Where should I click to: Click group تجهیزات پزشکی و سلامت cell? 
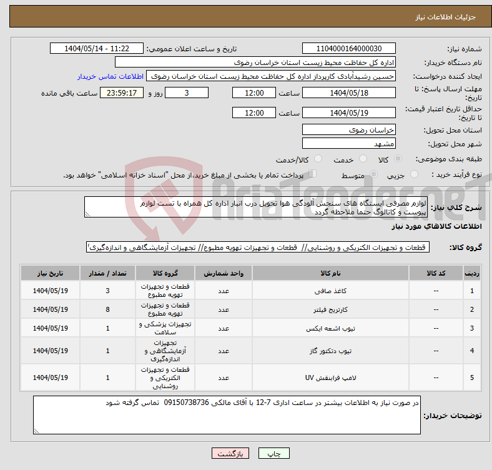pos(165,328)
